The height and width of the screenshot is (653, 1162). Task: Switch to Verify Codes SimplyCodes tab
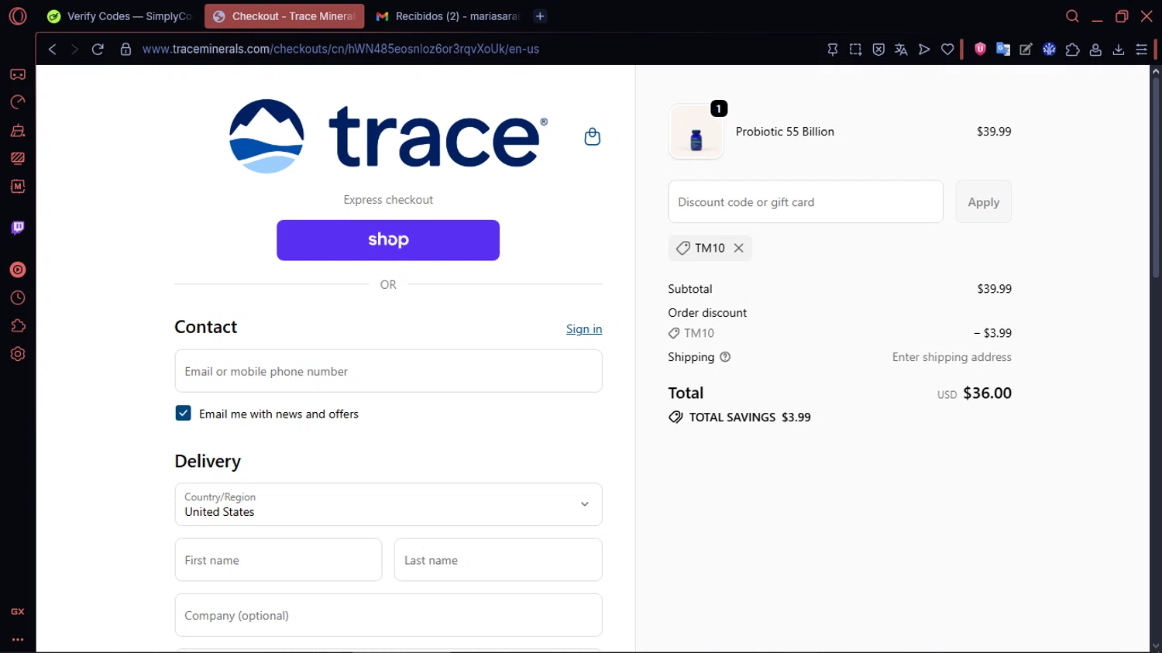[x=120, y=16]
